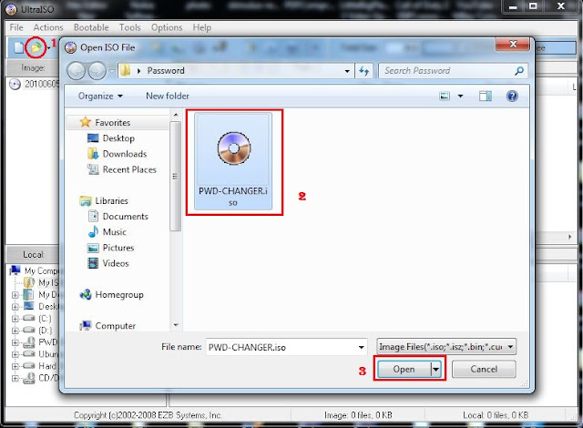This screenshot has width=583, height=428.
Task: Click the Password folder in address bar
Action: click(x=166, y=71)
